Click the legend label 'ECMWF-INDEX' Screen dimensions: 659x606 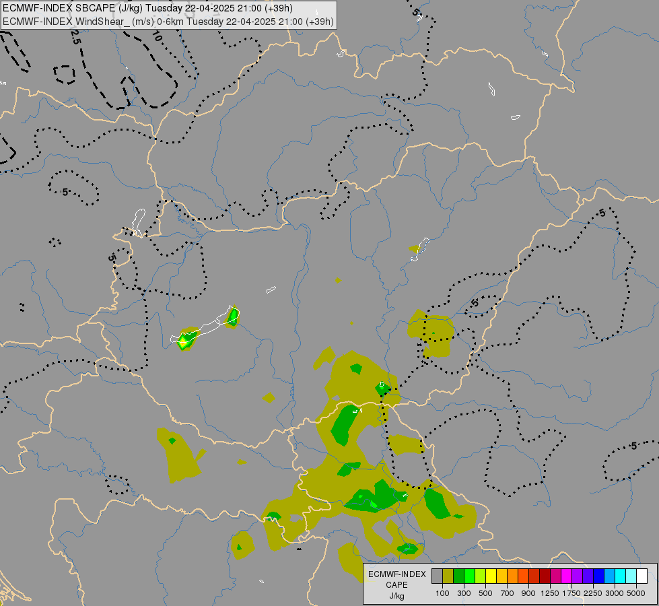pos(396,574)
